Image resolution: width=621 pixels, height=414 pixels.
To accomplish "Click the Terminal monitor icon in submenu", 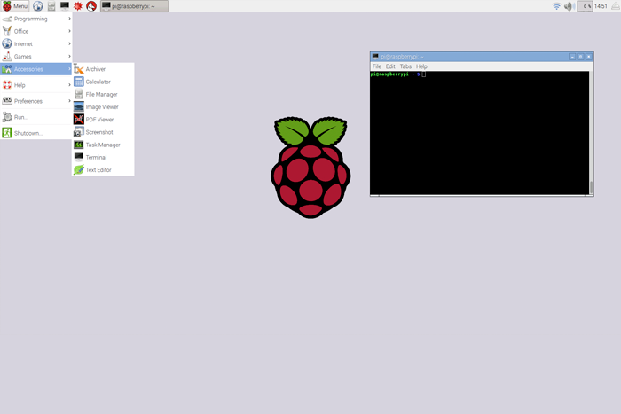I will pos(79,157).
